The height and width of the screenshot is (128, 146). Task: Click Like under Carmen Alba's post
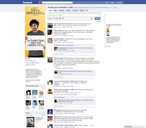[x=69, y=36]
